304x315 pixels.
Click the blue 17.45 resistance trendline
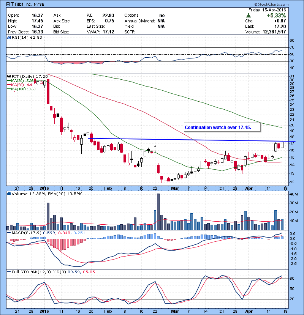tap(191, 140)
